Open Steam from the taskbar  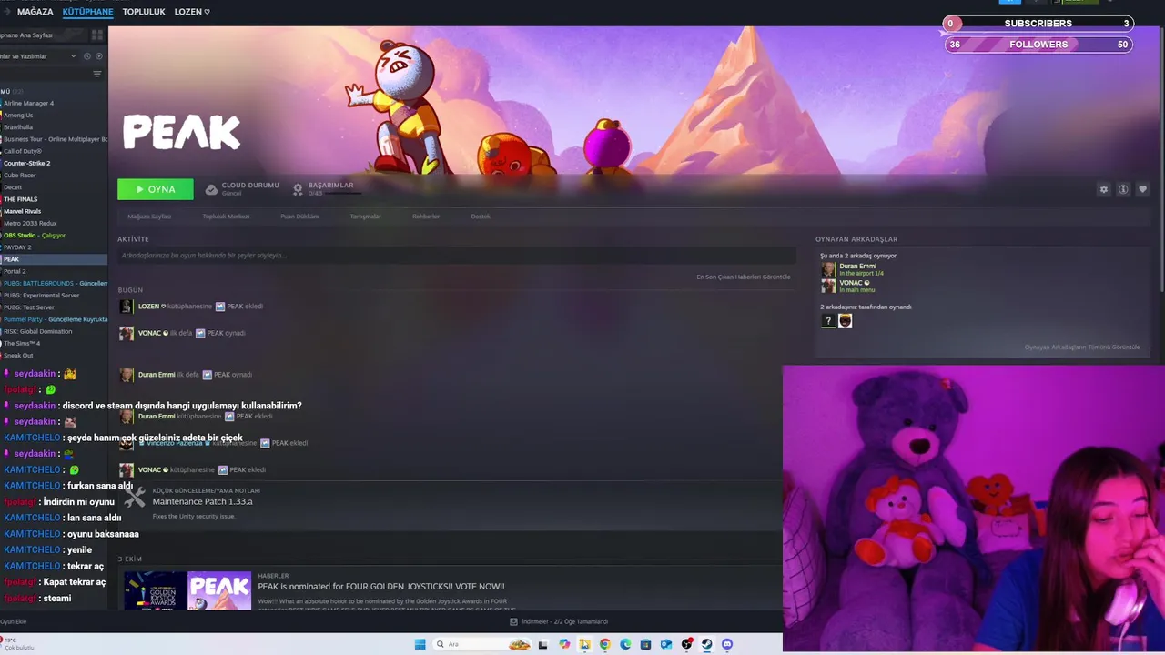[706, 644]
